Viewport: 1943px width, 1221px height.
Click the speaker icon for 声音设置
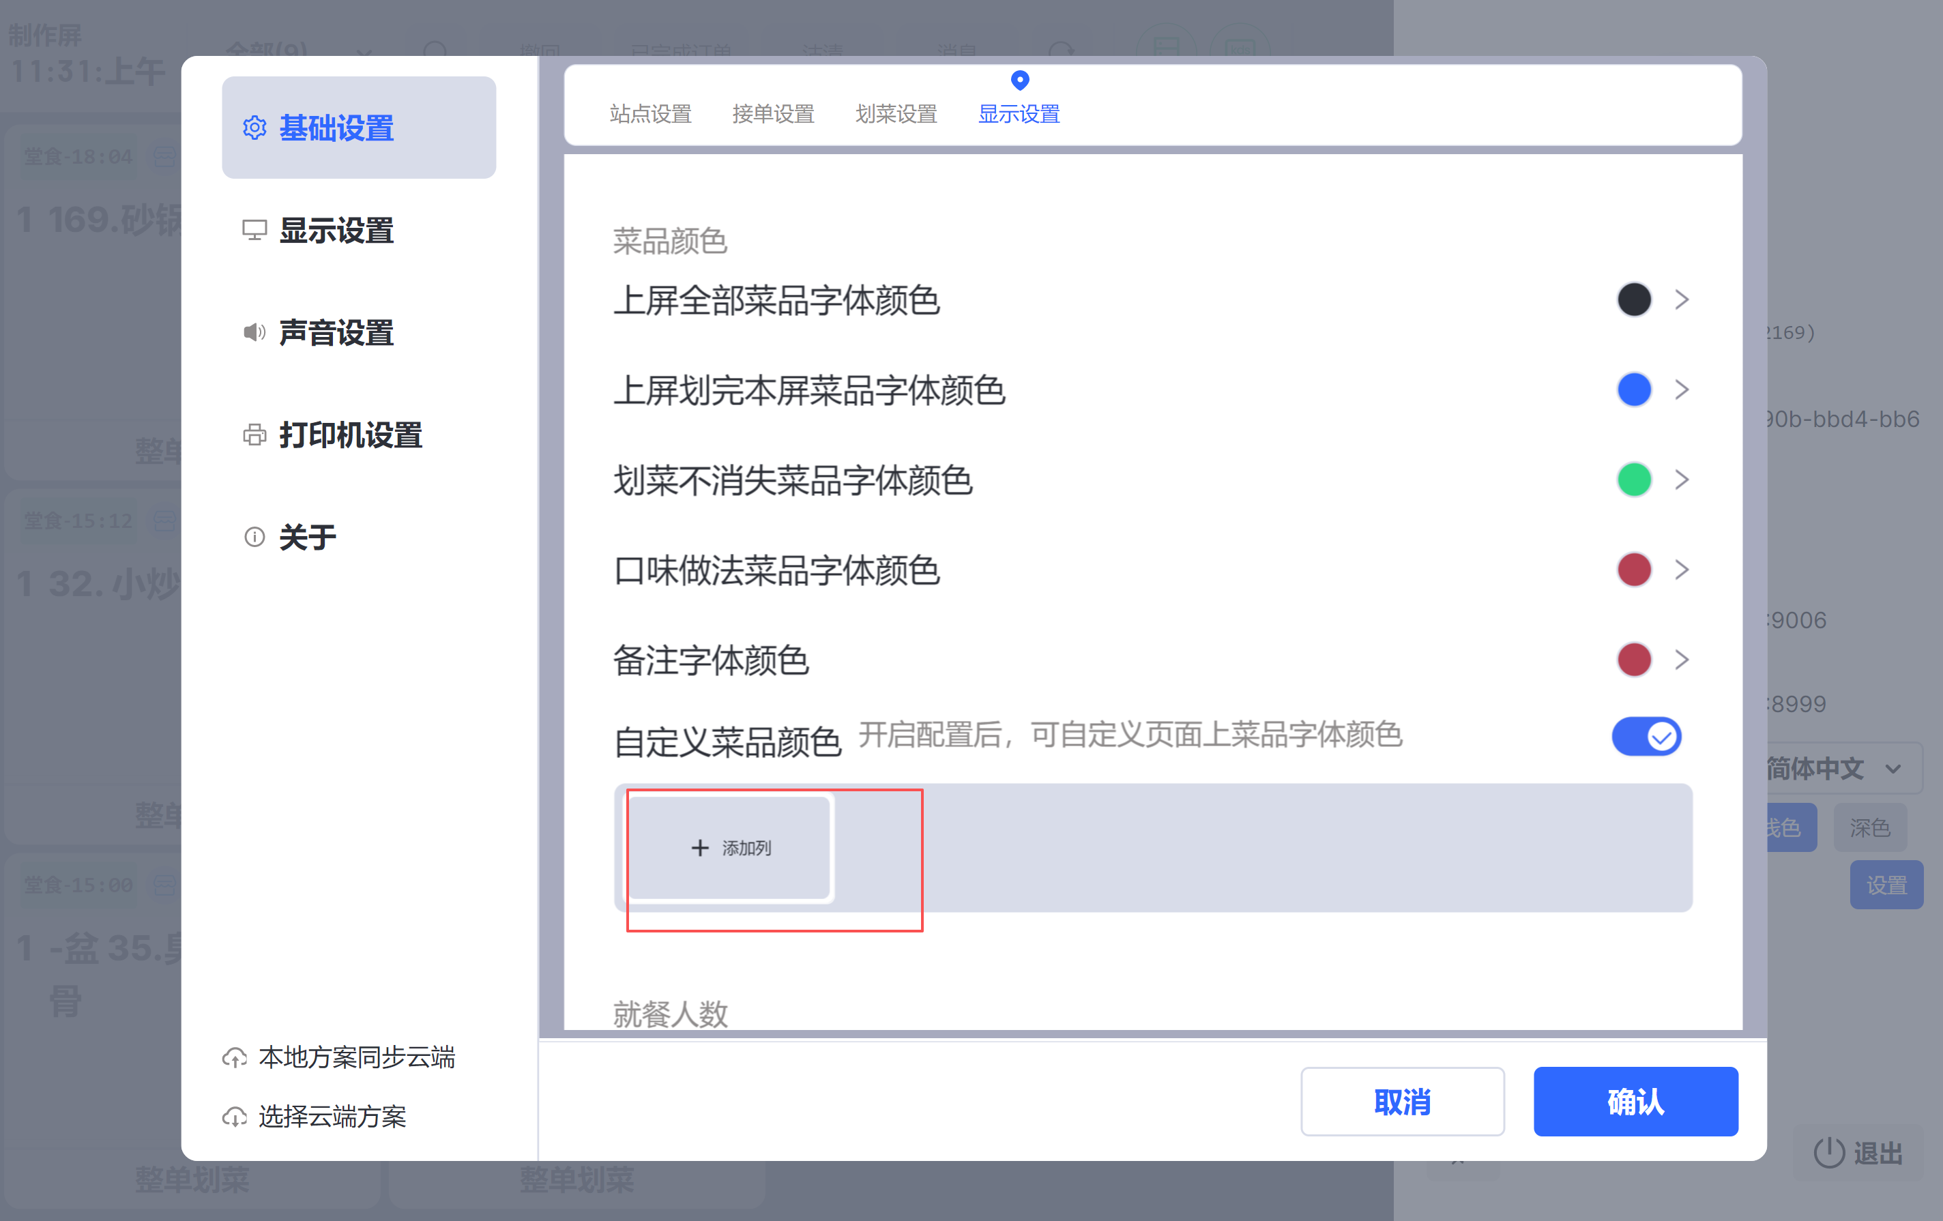(254, 332)
